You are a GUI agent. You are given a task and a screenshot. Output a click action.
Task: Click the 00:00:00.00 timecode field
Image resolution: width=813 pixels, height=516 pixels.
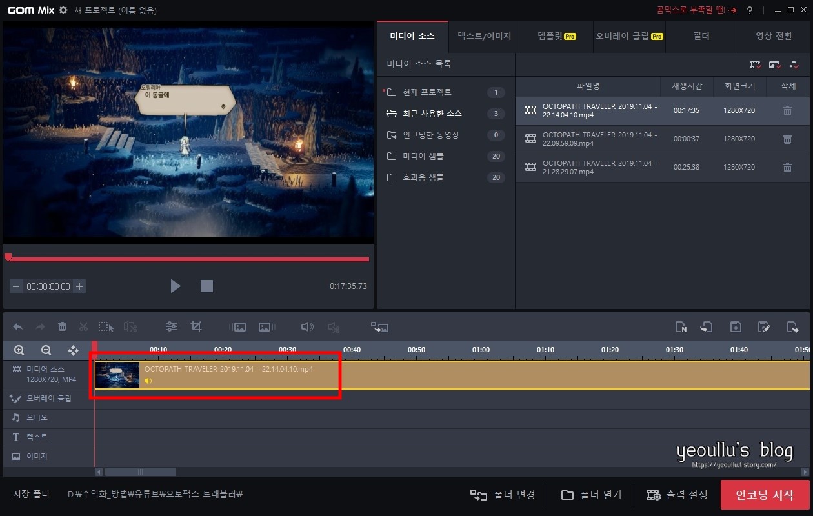[48, 286]
